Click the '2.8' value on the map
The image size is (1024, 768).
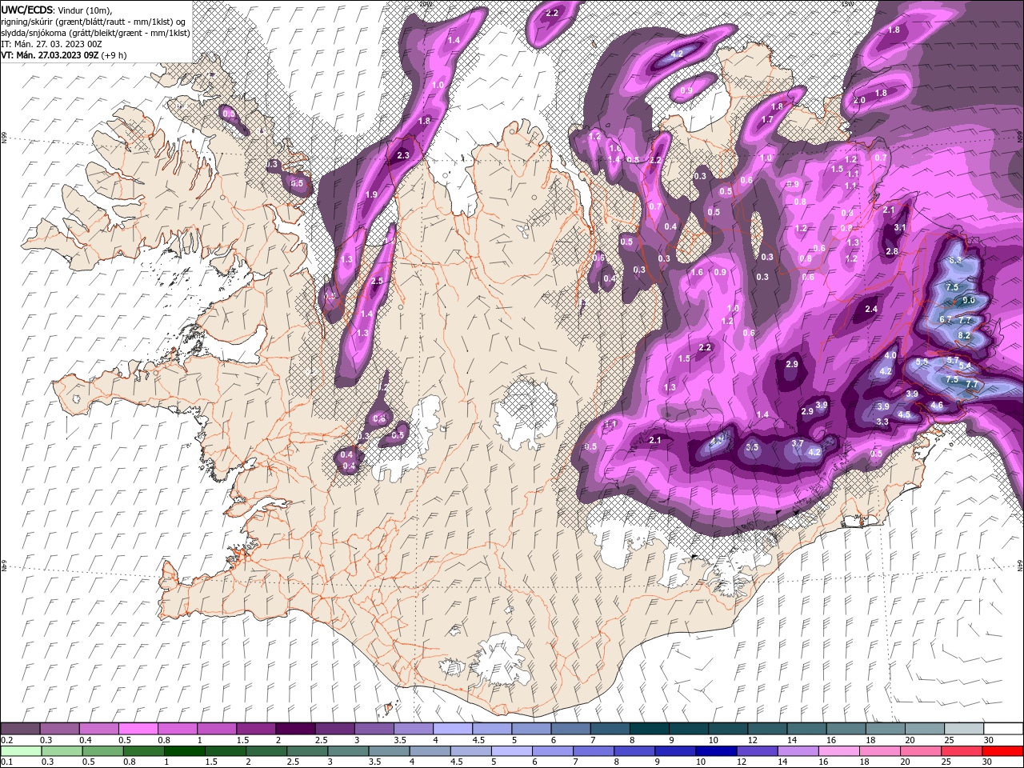coord(892,251)
